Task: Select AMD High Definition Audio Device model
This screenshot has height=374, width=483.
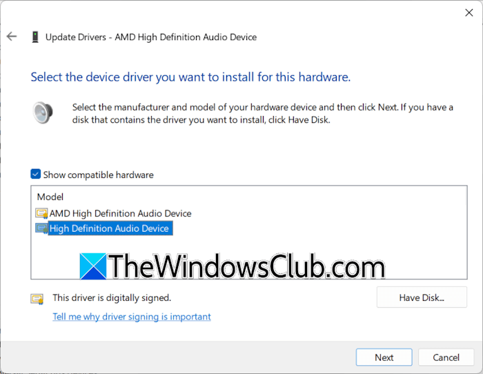Action: click(120, 213)
